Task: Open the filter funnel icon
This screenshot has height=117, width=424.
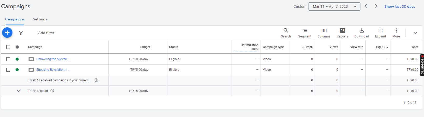Action: [21, 33]
